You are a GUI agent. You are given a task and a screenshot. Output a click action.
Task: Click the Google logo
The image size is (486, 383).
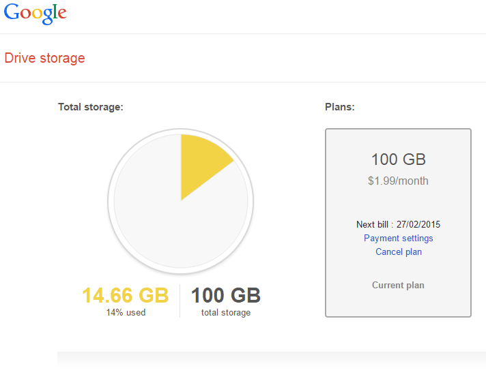(x=35, y=14)
